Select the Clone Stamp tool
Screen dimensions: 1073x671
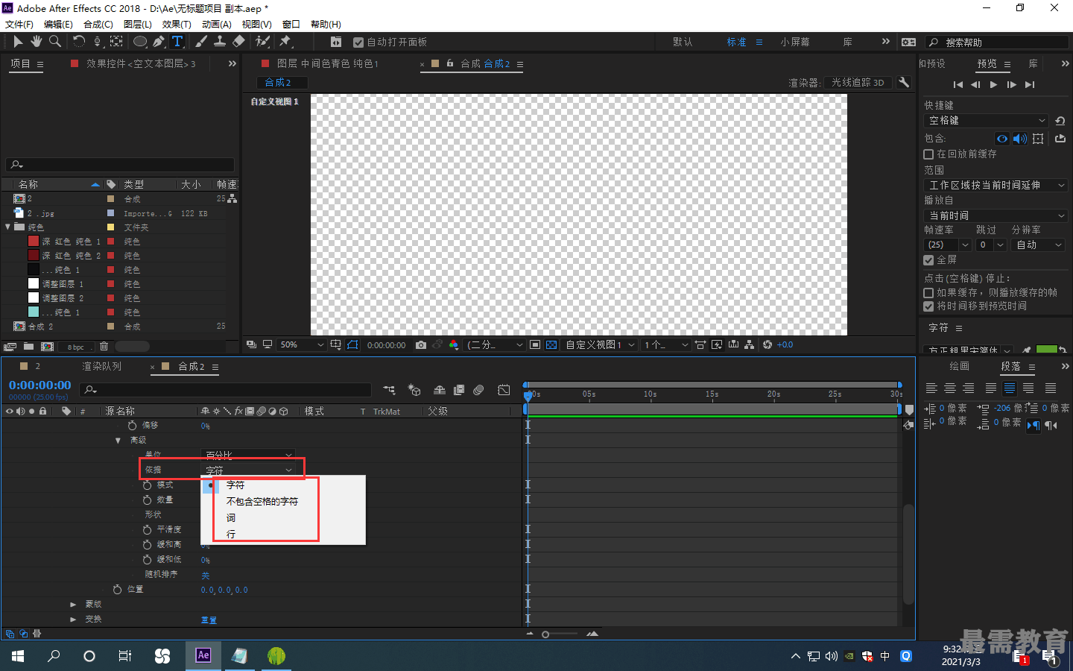[x=220, y=42]
